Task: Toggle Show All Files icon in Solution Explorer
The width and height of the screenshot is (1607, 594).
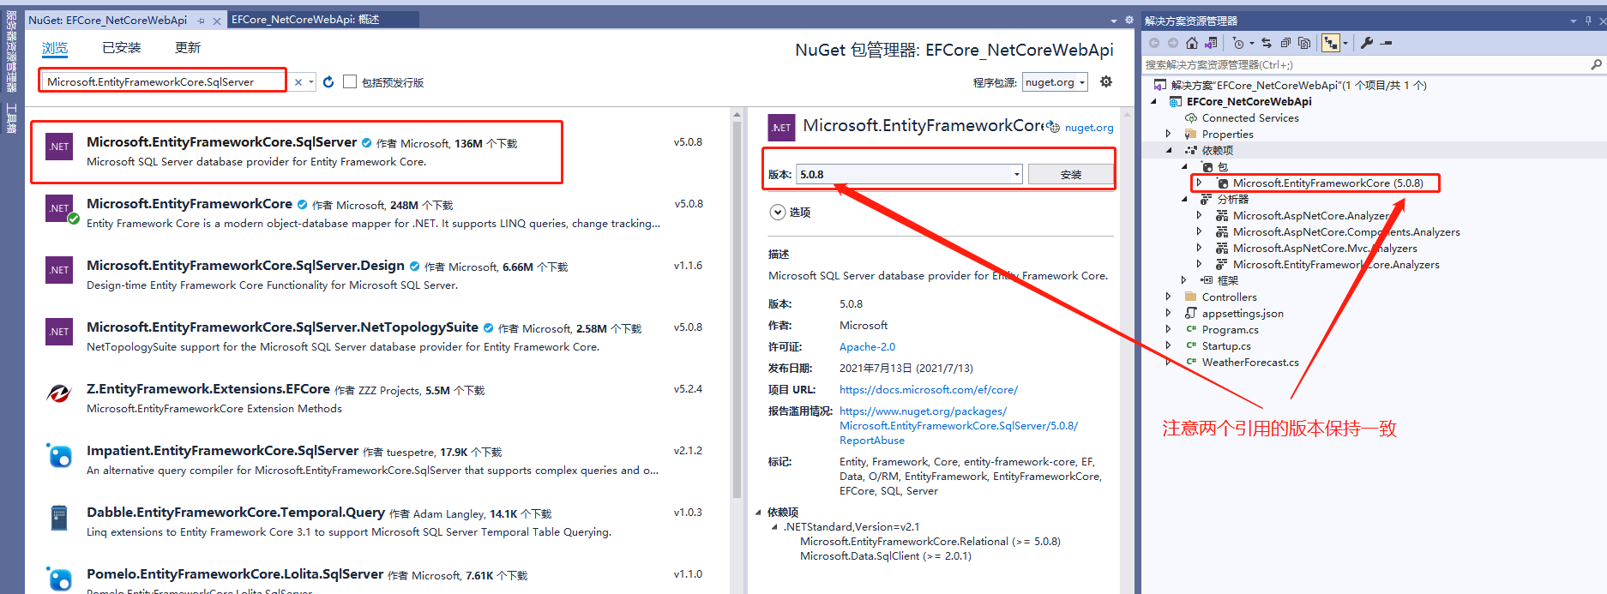Action: [x=1304, y=43]
